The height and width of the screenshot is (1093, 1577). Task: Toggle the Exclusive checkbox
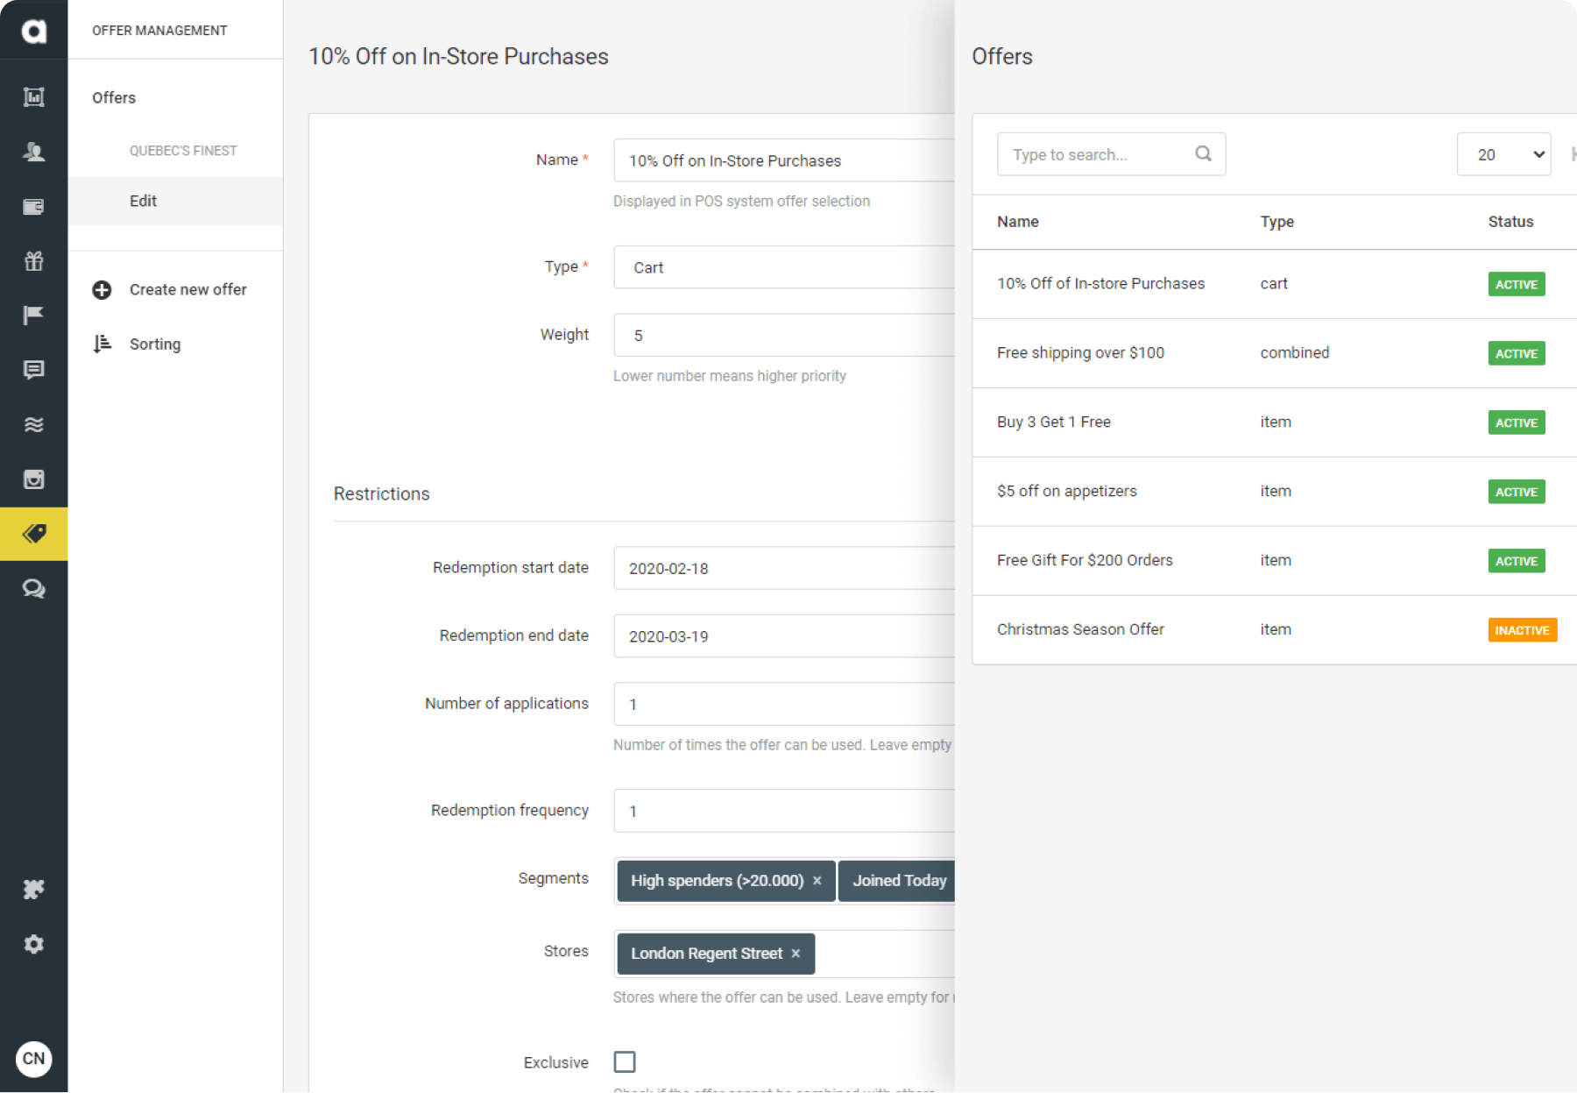625,1062
